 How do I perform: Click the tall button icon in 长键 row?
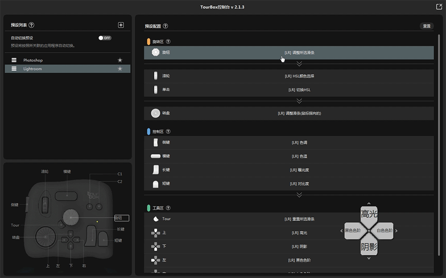[x=156, y=170]
